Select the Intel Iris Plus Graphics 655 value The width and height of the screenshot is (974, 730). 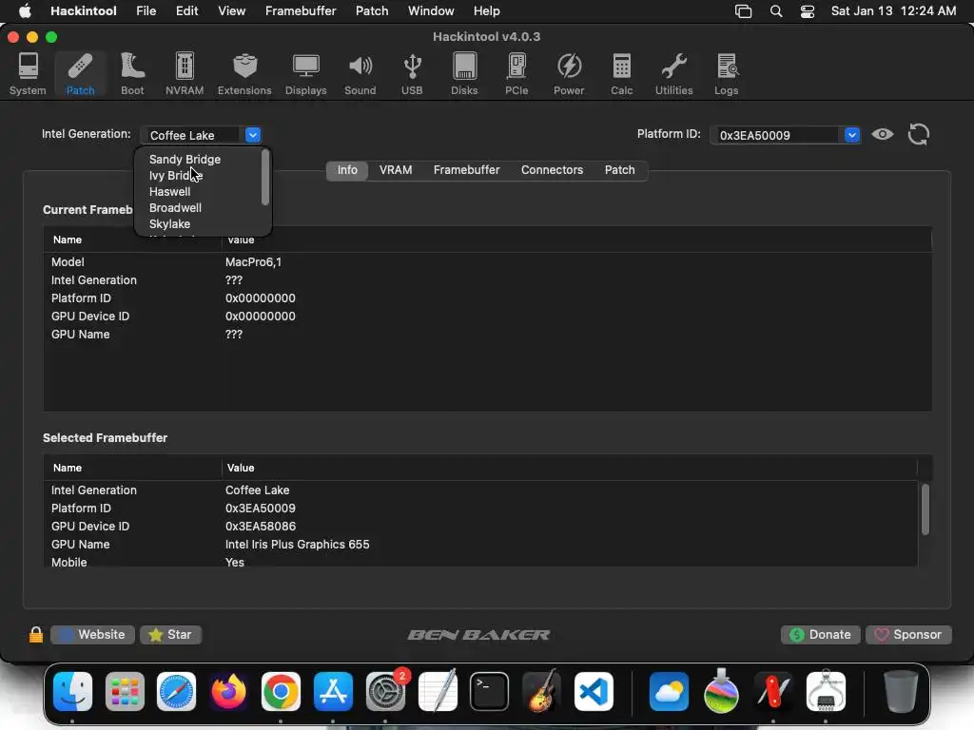click(x=297, y=544)
